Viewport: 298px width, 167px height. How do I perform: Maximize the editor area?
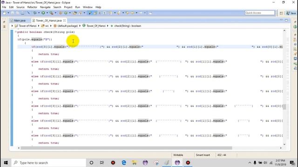[286, 20]
